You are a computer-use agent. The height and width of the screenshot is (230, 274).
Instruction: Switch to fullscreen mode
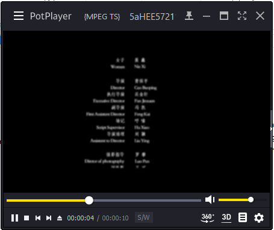coord(242,16)
